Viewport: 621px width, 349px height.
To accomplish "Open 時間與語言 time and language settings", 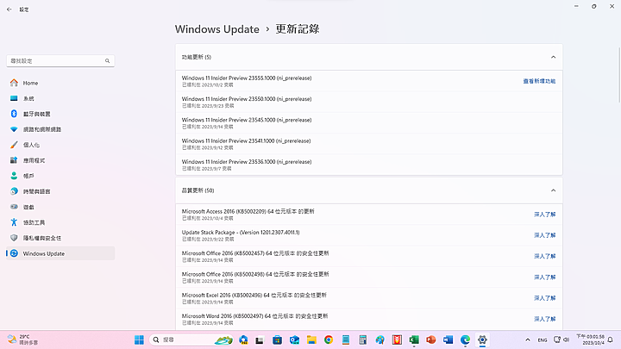I will pyautogui.click(x=60, y=191).
